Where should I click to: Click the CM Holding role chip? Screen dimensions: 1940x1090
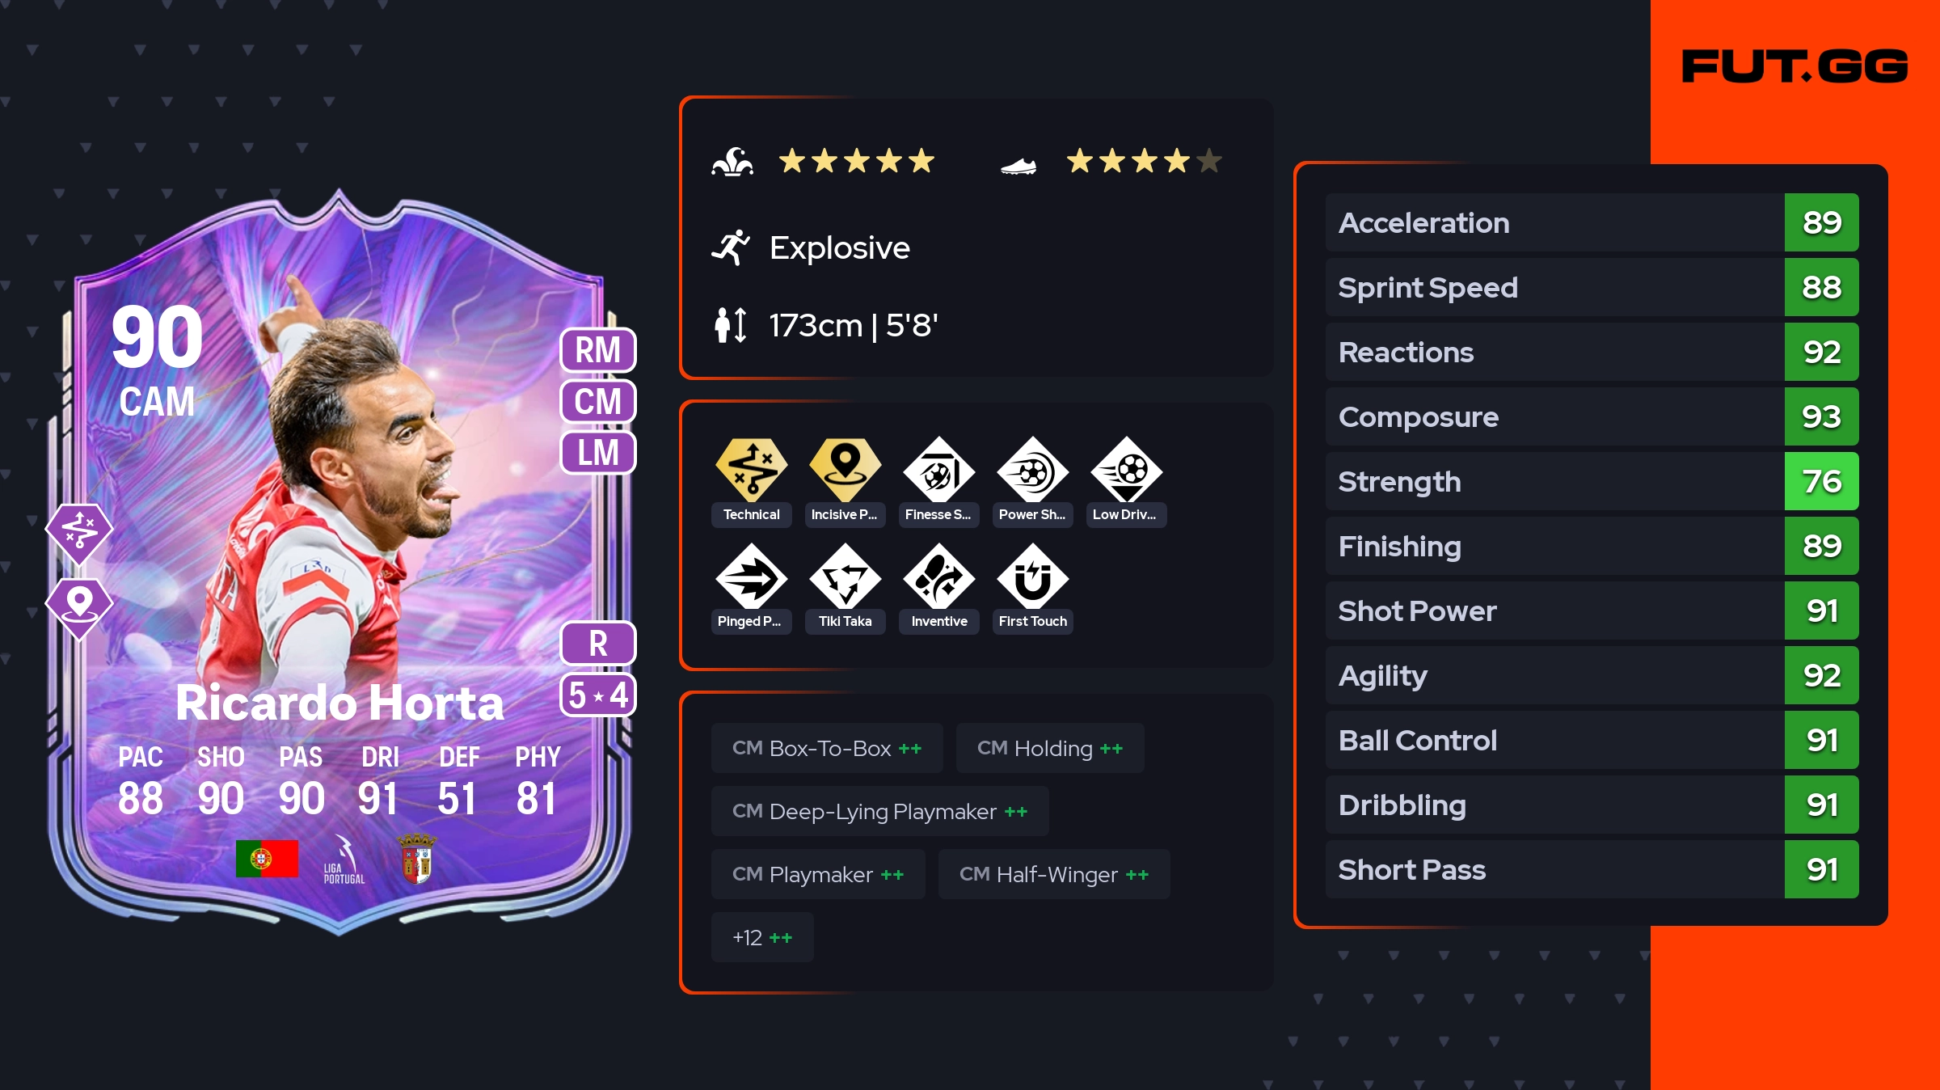point(1050,748)
